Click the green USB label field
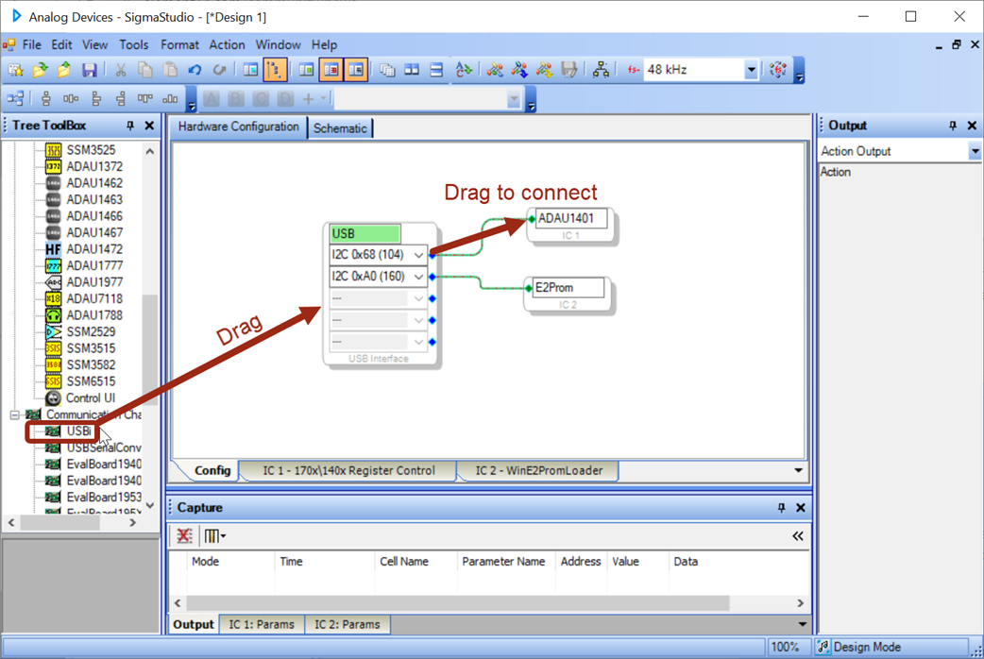 coord(365,233)
